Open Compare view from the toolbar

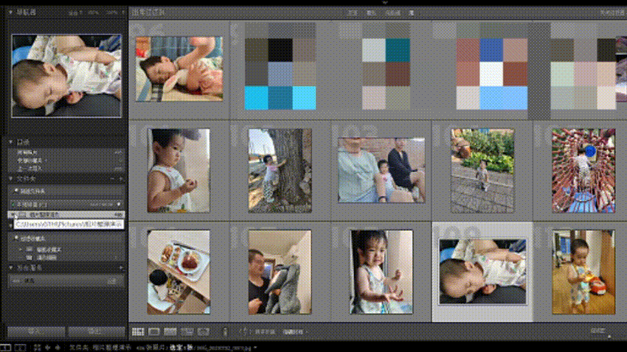coord(170,331)
